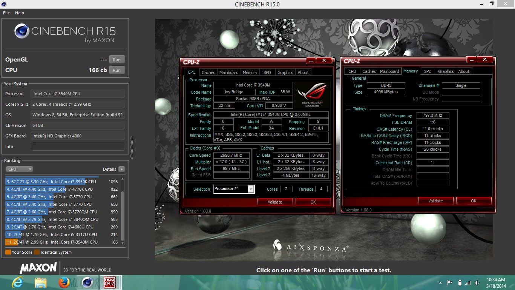Click the GFX Board field HD Graphics 4000

(x=78, y=136)
